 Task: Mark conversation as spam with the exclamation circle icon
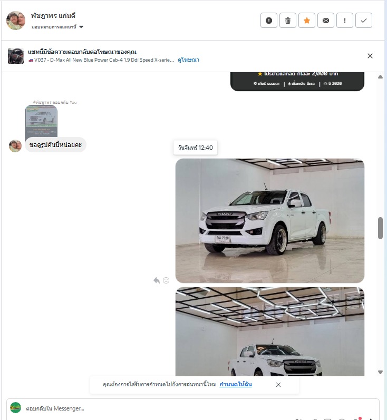269,21
